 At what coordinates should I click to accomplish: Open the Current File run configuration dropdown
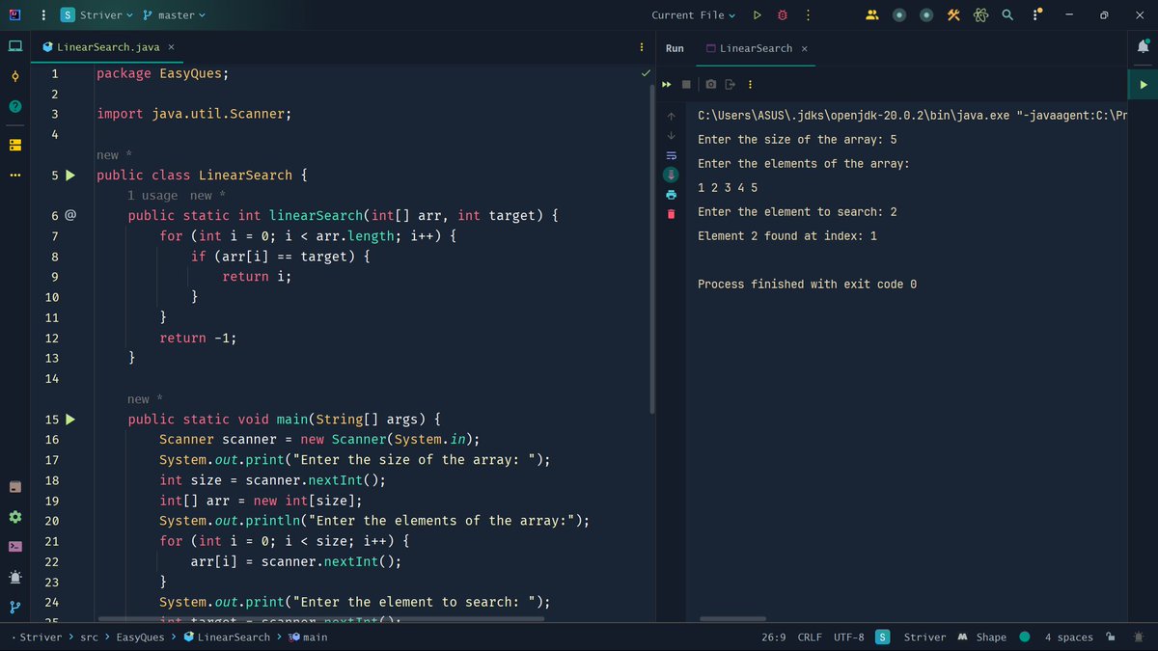[693, 15]
